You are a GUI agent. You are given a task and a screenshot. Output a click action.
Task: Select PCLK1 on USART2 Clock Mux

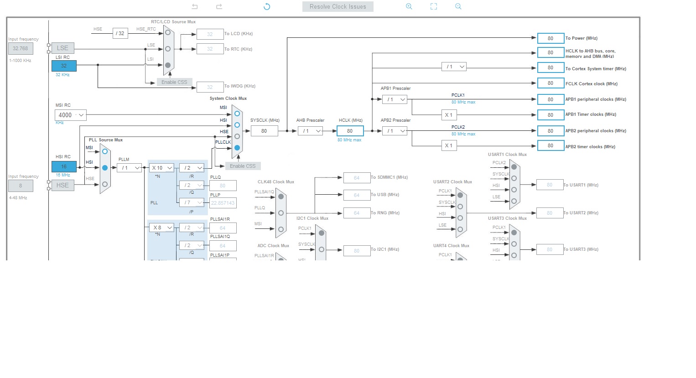point(460,195)
